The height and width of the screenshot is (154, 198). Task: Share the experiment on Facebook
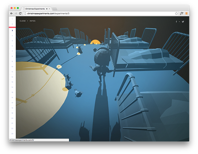point(176,22)
